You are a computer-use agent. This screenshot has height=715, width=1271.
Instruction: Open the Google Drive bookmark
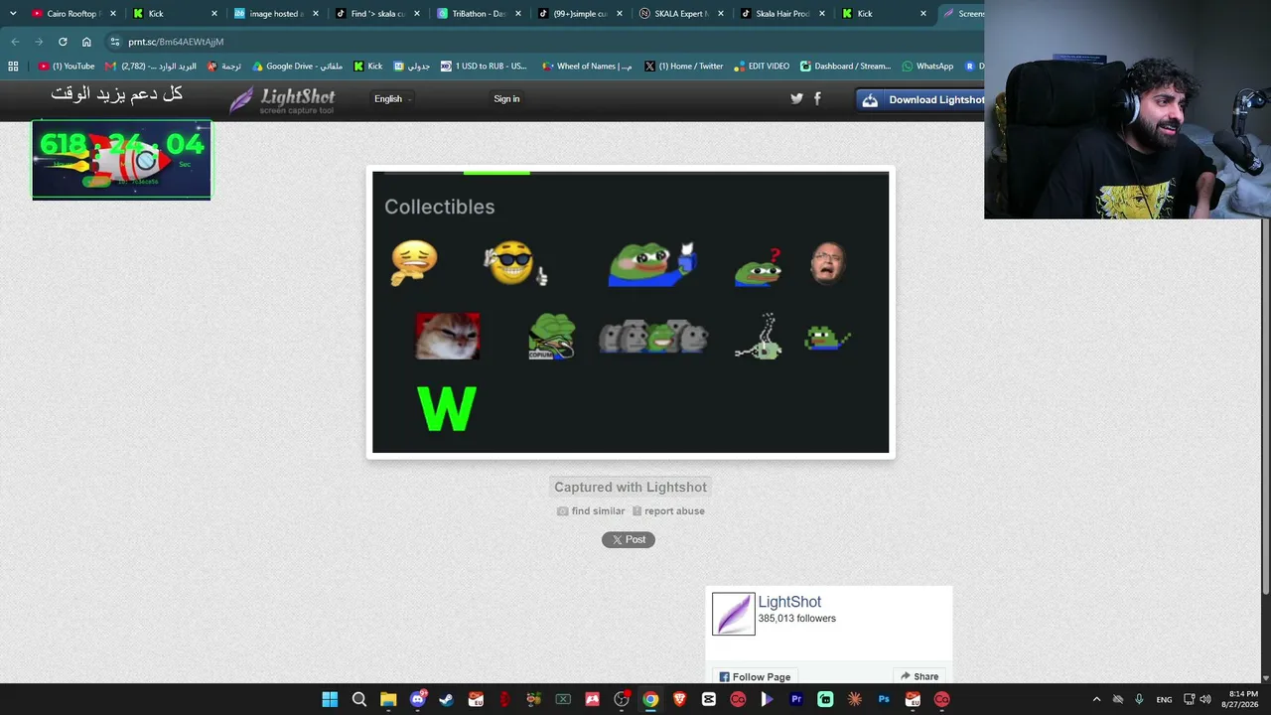(x=298, y=67)
